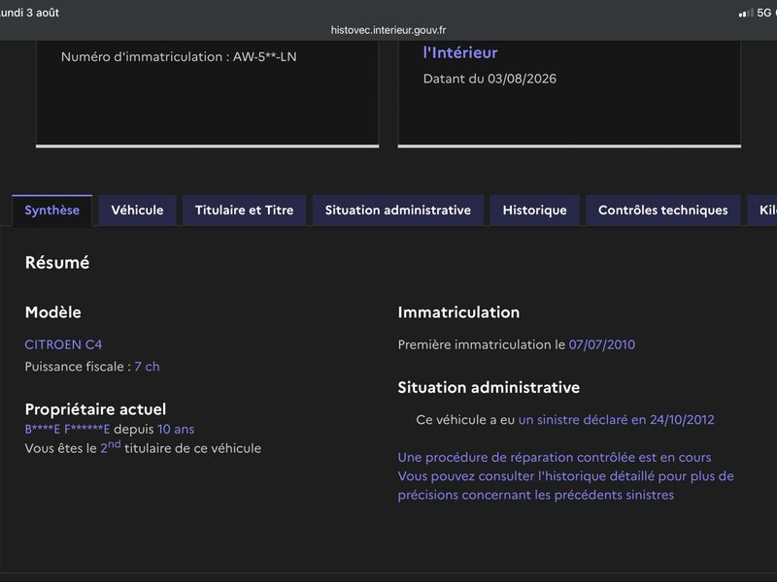This screenshot has height=582, width=777.
Task: Go to the Historique tab
Action: pos(535,210)
